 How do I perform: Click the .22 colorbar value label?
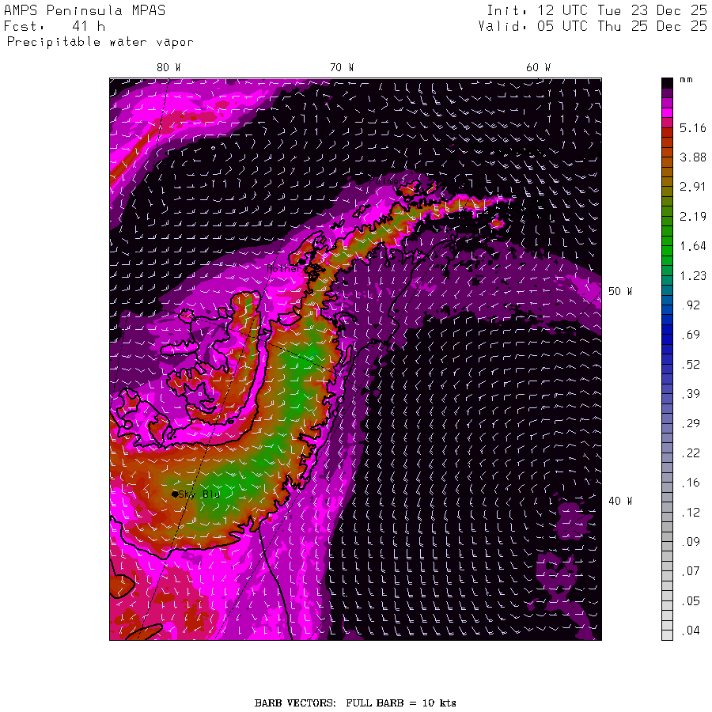coord(691,453)
